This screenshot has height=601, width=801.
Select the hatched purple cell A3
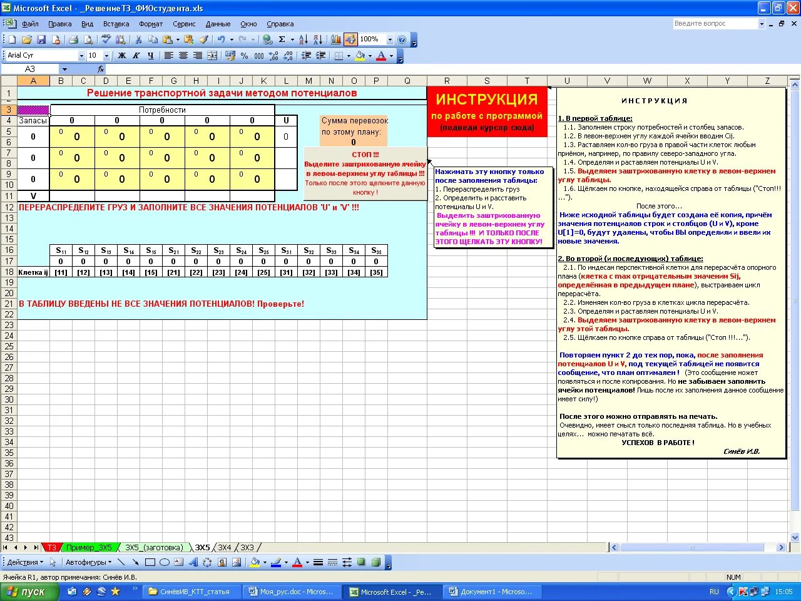coord(33,110)
